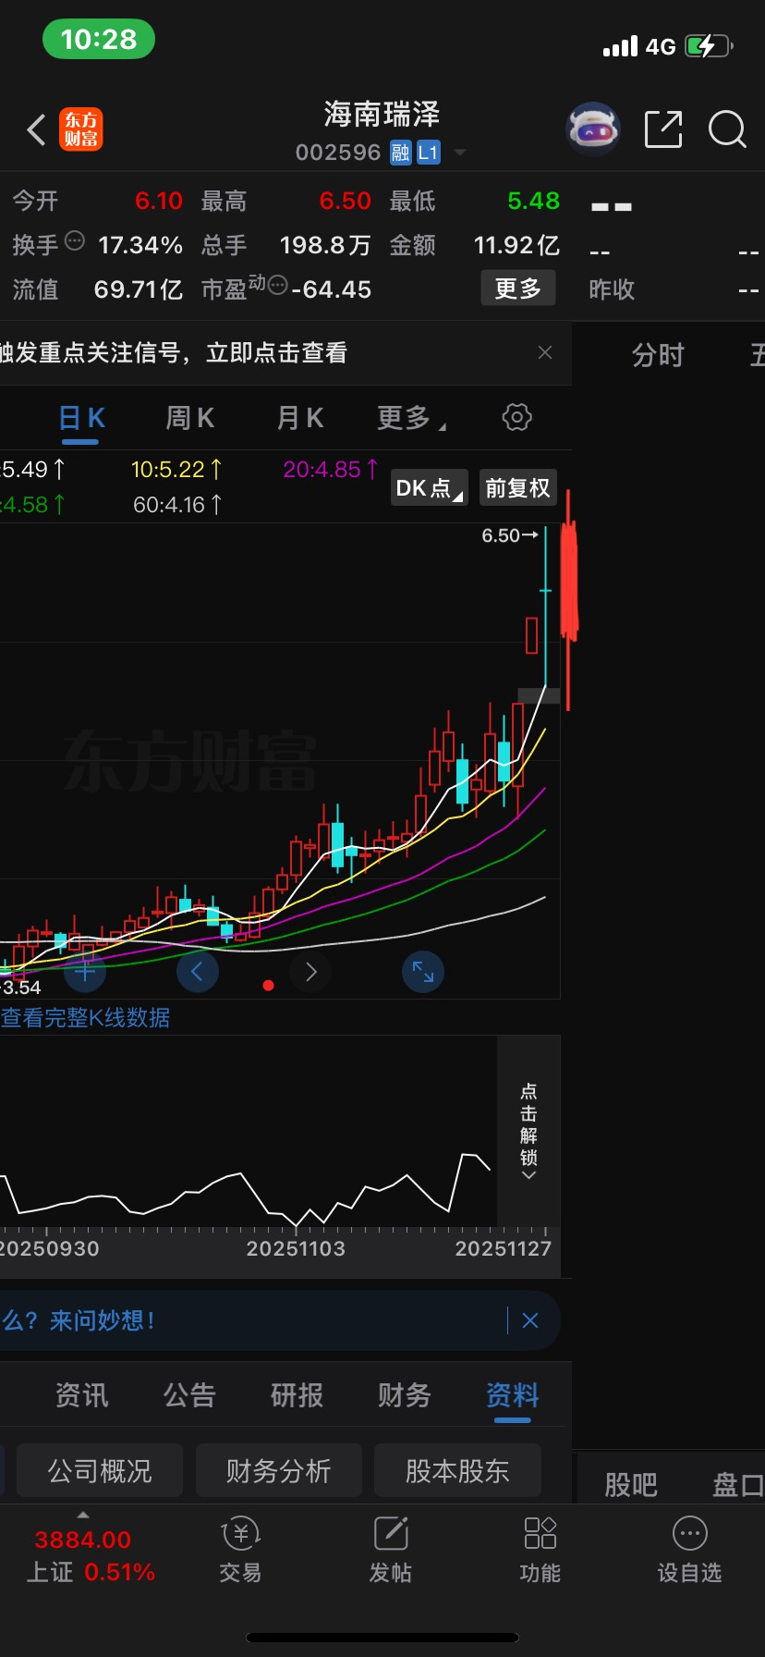The width and height of the screenshot is (765, 1657).
Task: Tap the share export icon
Action: [x=663, y=129]
